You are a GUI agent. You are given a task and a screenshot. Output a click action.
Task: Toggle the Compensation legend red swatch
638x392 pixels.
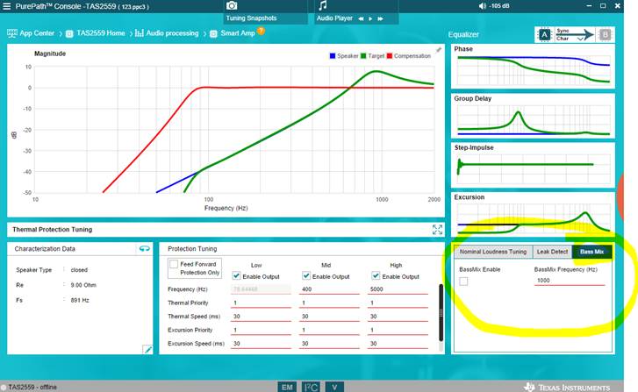(x=390, y=56)
